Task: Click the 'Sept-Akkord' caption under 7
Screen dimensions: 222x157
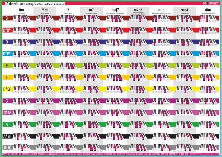Action: [68, 14]
